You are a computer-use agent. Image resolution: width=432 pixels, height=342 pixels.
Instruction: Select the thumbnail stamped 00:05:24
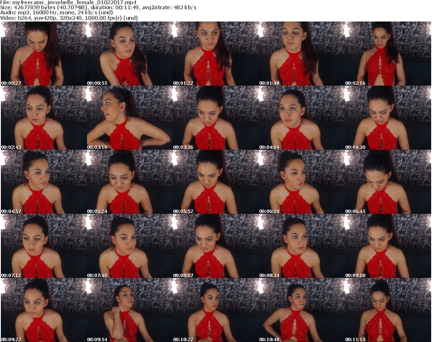[130, 182]
